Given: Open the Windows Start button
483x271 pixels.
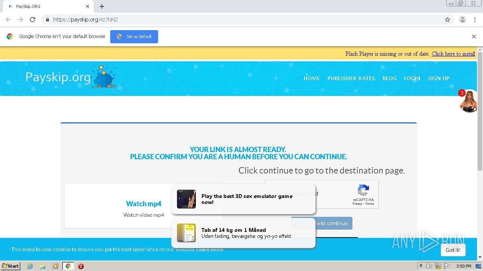Looking at the screenshot, I should 11,266.
